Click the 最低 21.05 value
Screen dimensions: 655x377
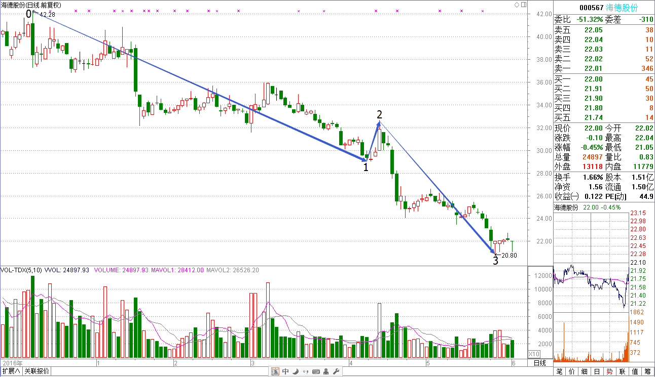(643, 147)
